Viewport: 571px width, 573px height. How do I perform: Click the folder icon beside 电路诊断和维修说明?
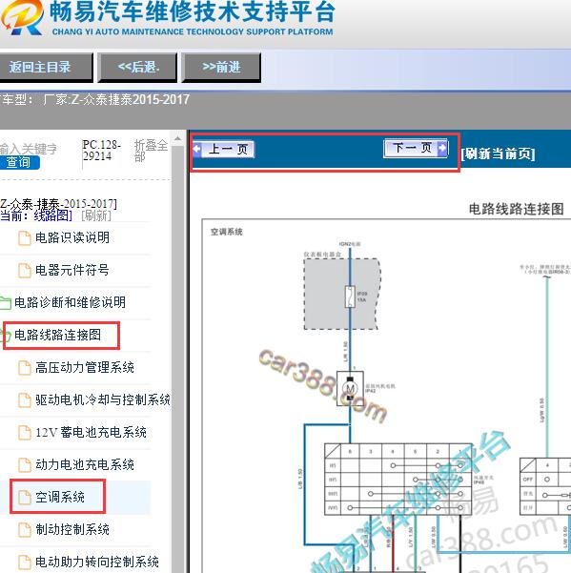tap(6, 303)
